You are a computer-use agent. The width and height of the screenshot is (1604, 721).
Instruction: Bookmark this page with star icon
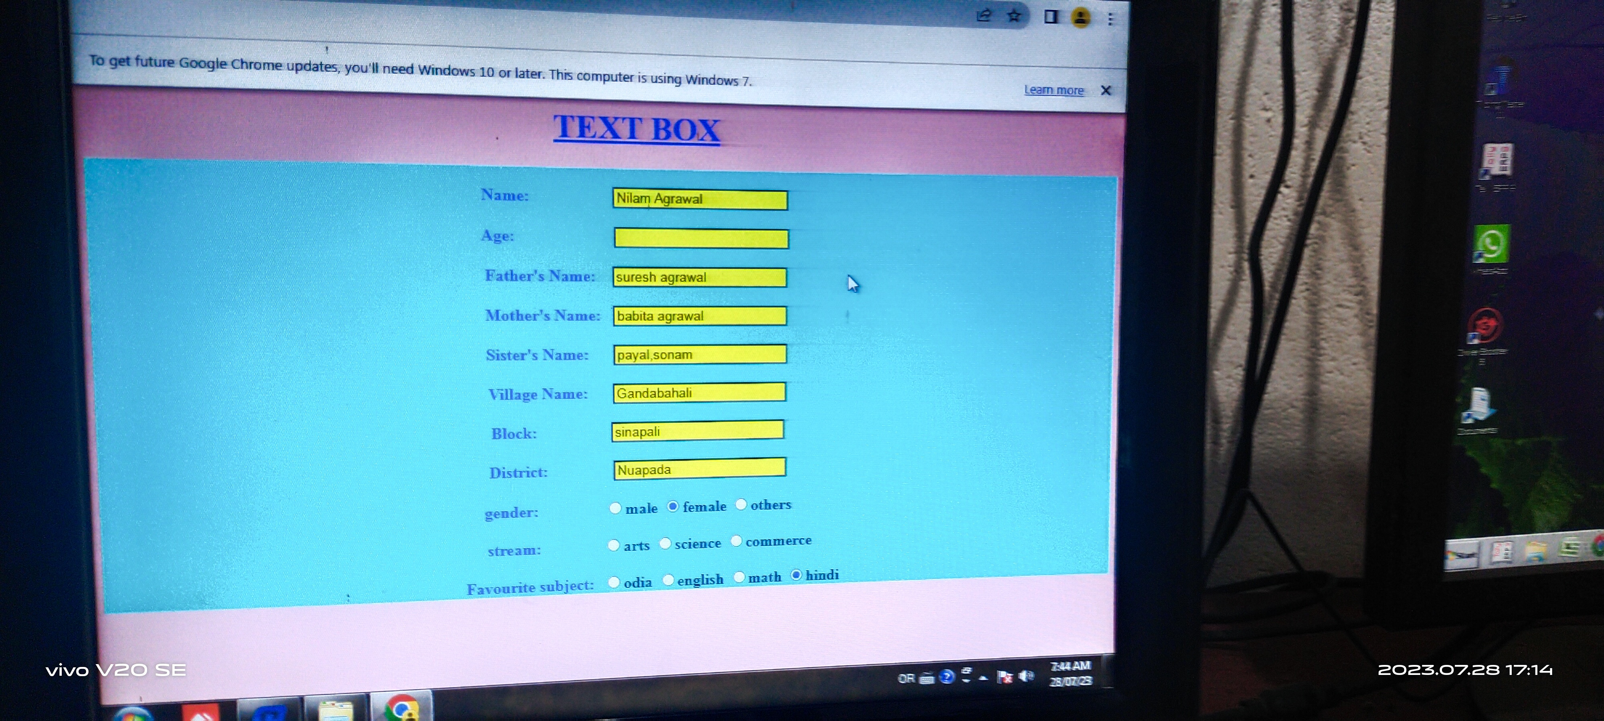point(1015,15)
